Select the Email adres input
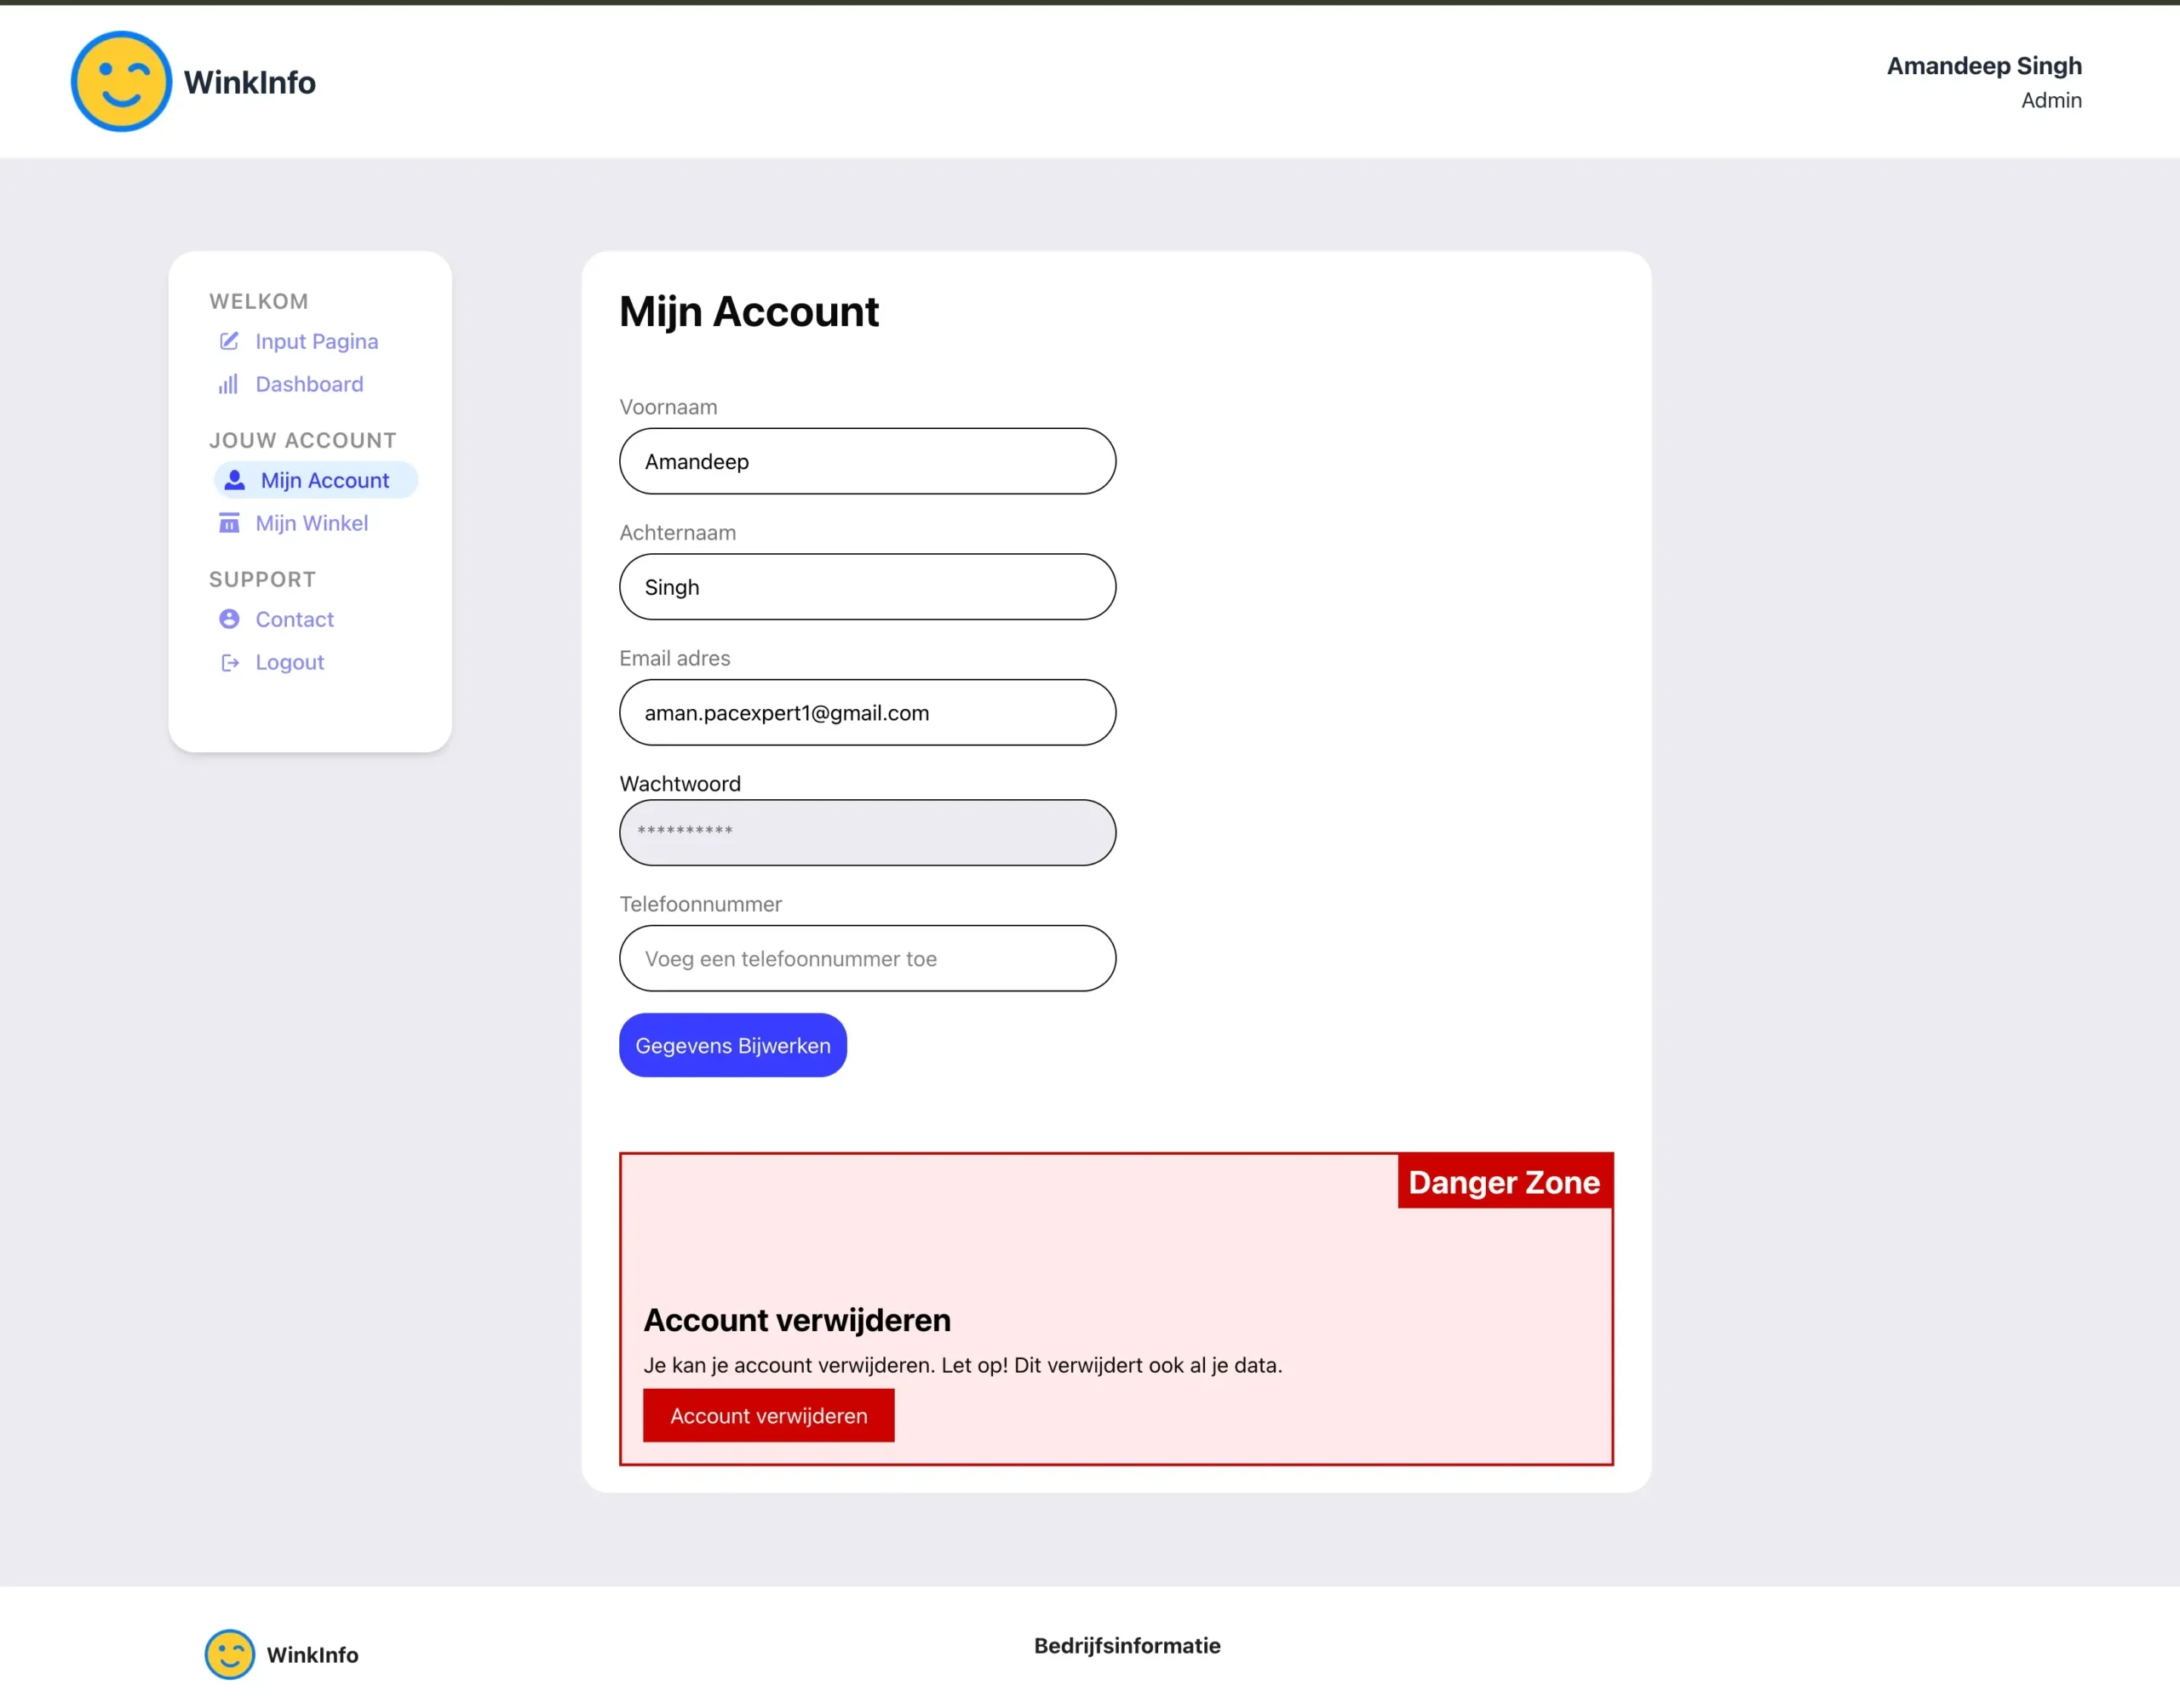The image size is (2180, 1708). tap(866, 713)
